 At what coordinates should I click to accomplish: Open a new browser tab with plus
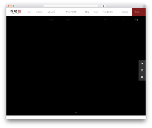tap(144, 7)
